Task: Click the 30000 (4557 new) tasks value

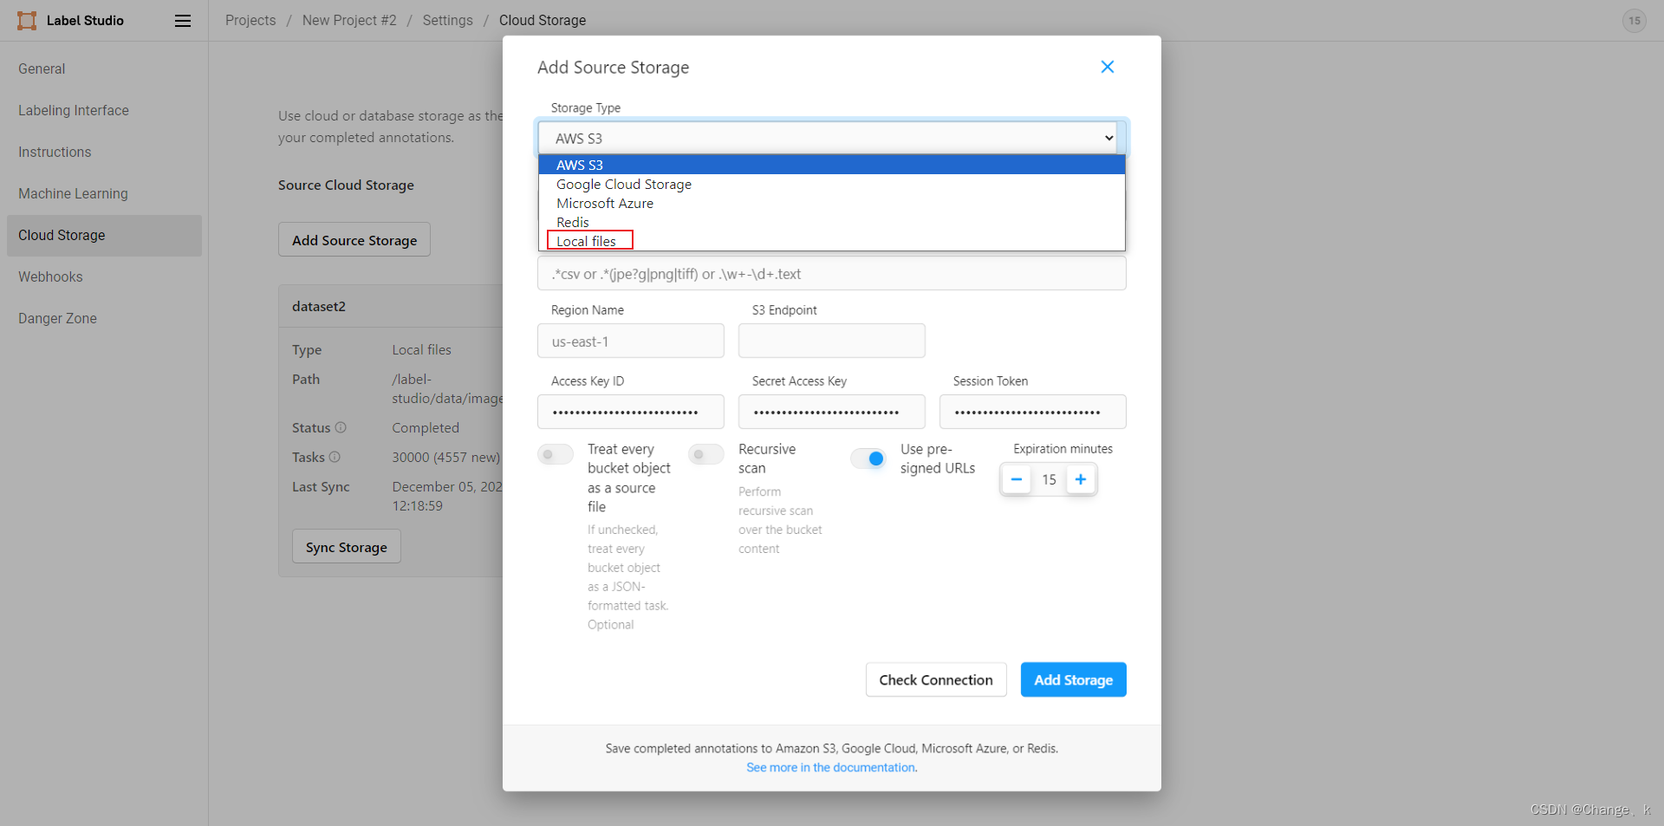Action: click(x=446, y=457)
